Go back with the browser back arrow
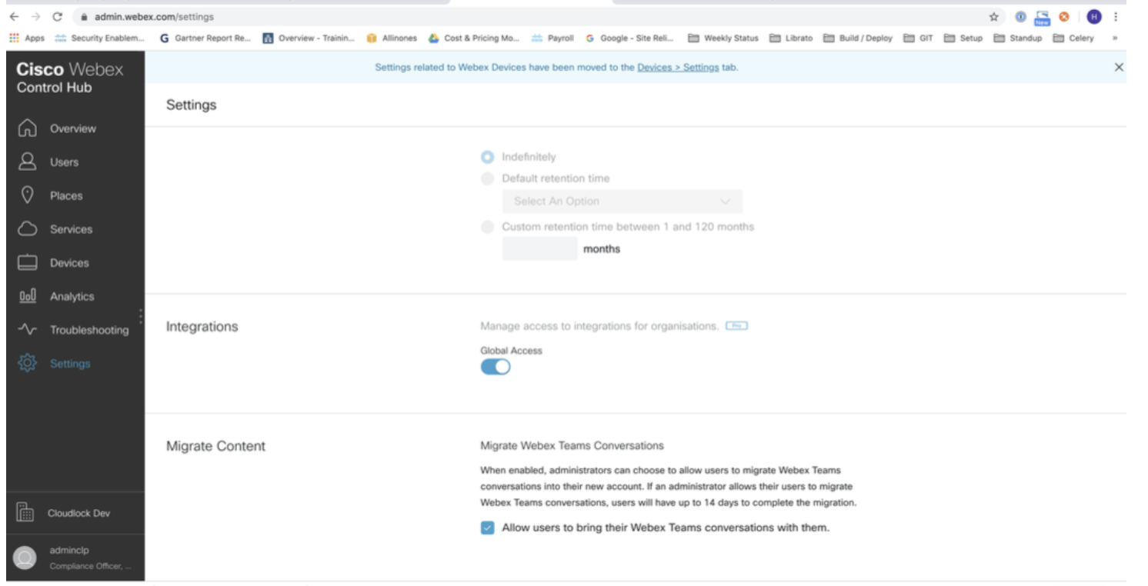 coord(15,16)
